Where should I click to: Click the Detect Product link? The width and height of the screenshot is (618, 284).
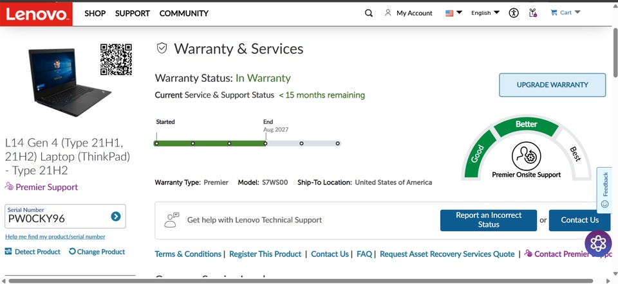click(33, 252)
